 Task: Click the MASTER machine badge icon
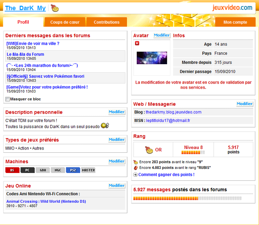[x=88, y=170]
